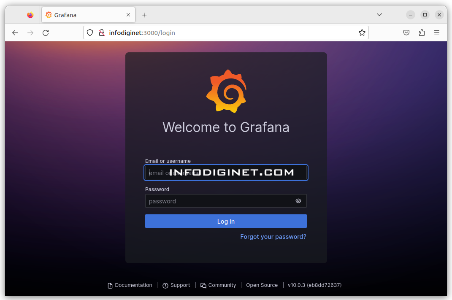Open the extensions puzzle icon
Screen dimensions: 452x300
pyautogui.click(x=422, y=33)
